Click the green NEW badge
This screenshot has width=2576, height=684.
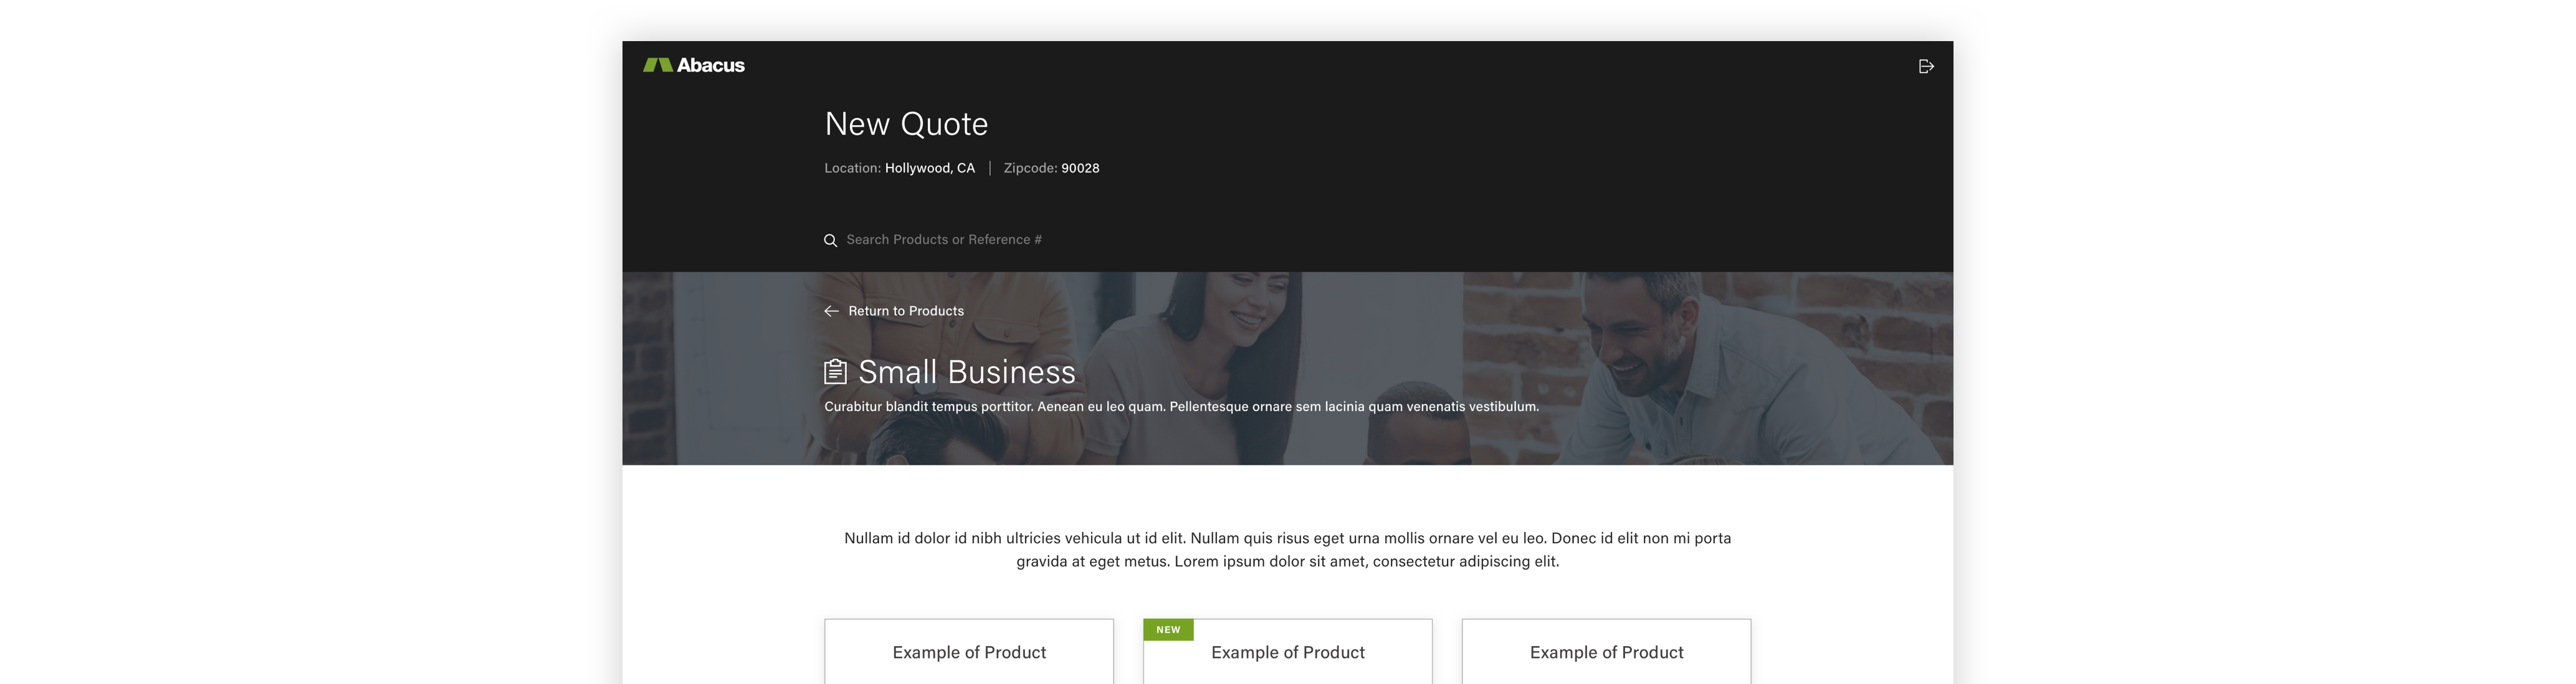[x=1167, y=630]
